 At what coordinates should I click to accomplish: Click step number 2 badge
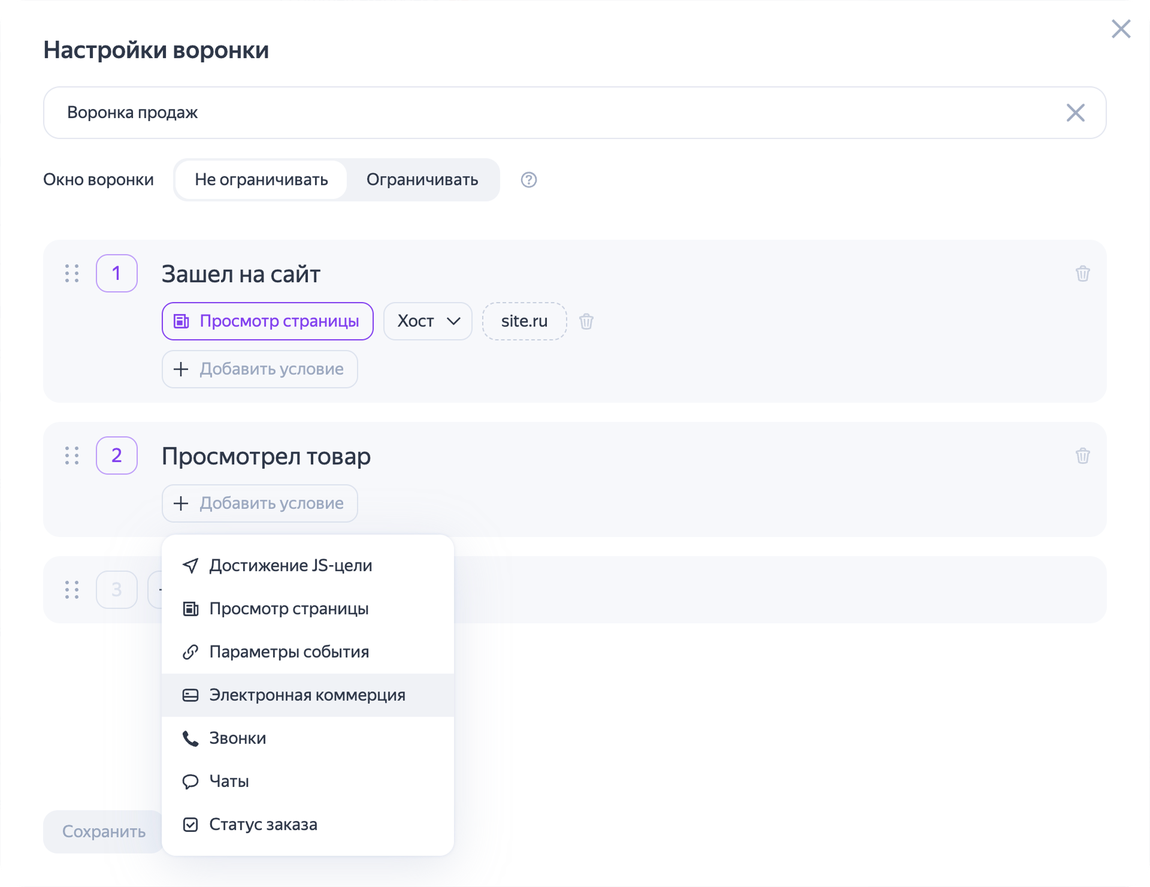tap(117, 455)
